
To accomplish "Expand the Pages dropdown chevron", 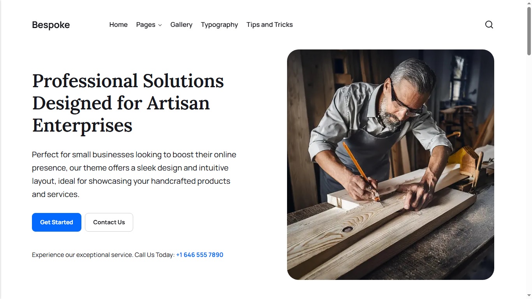I will [160, 25].
